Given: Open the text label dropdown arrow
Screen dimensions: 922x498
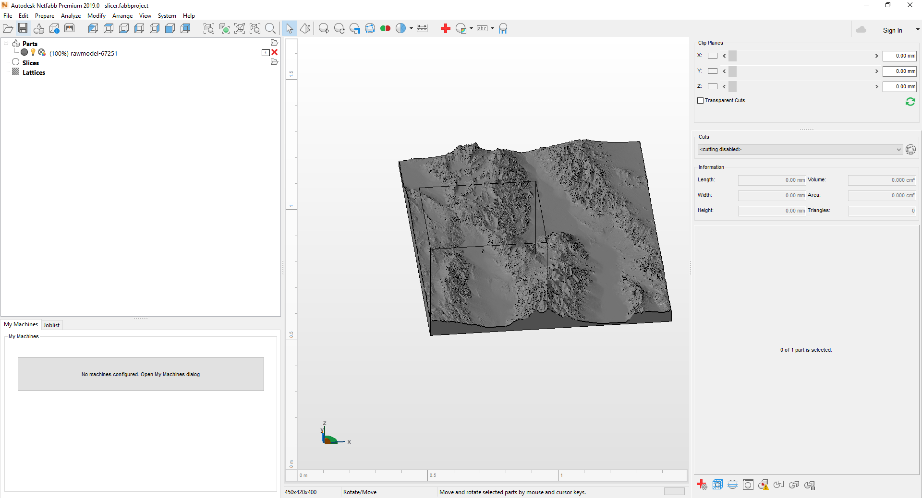Looking at the screenshot, I should point(492,29).
